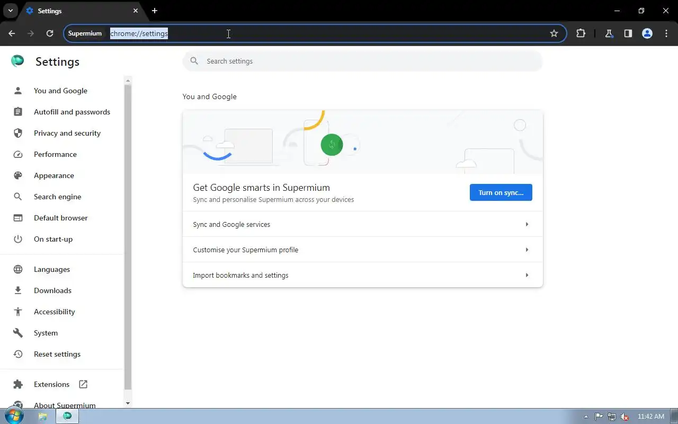Click the speedometer icon for Performance
This screenshot has height=424, width=678.
click(18, 154)
